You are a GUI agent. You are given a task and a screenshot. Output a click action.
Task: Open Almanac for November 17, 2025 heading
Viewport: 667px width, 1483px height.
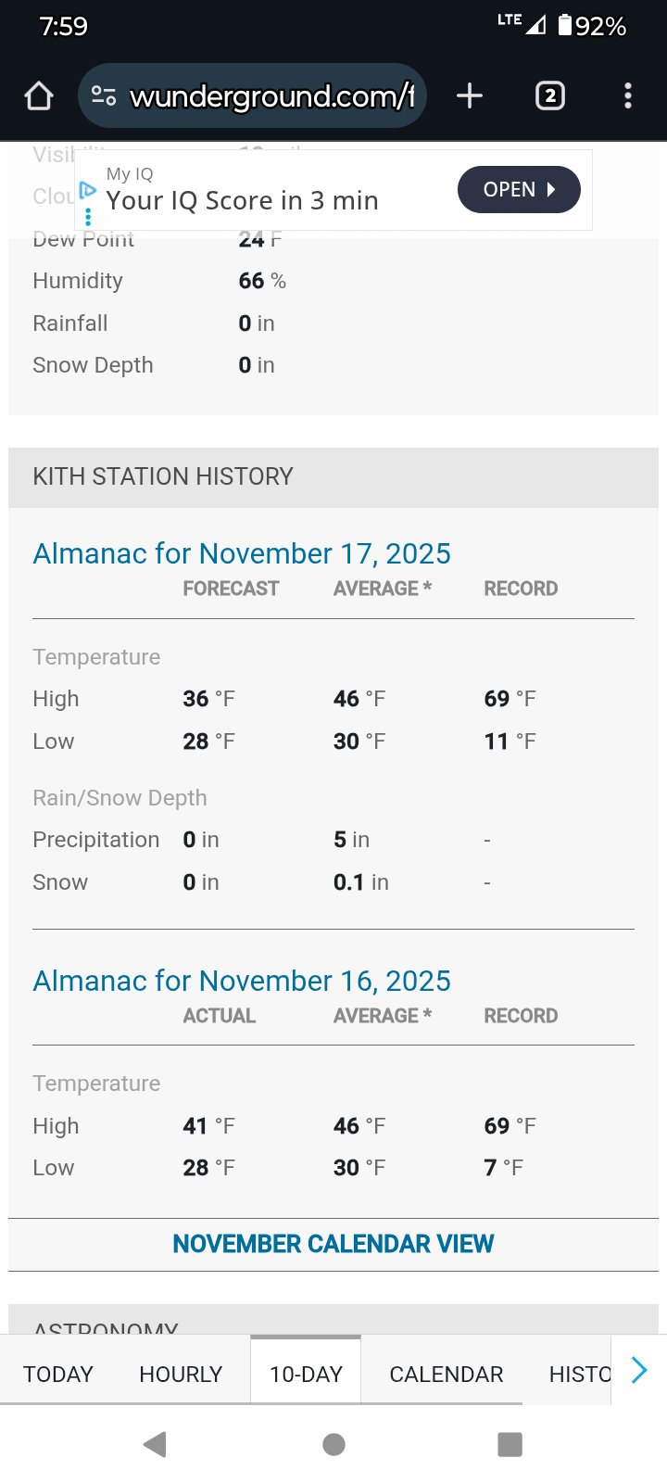point(242,553)
